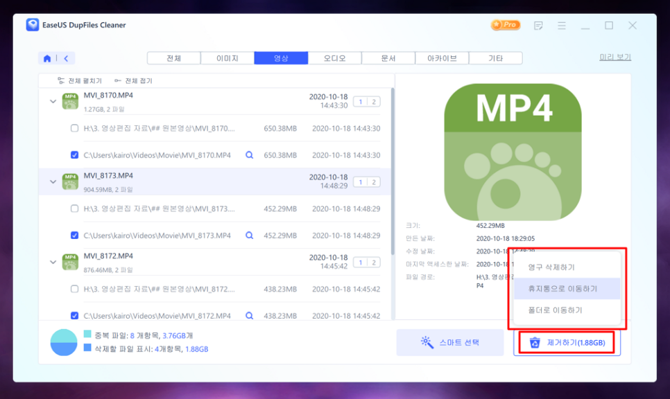This screenshot has height=399, width=670.
Task: Collapse all groups with 전체 접기
Action: click(x=133, y=80)
